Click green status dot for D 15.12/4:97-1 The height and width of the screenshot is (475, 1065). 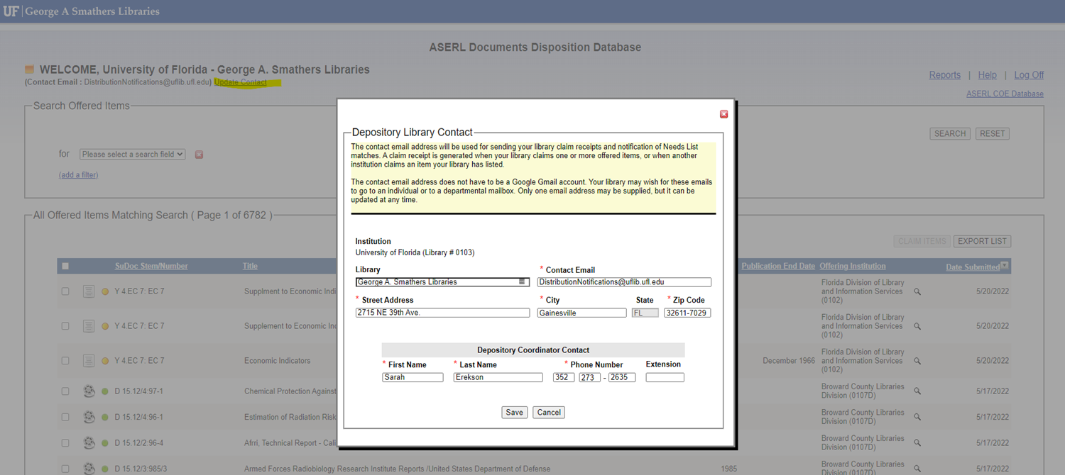click(105, 391)
